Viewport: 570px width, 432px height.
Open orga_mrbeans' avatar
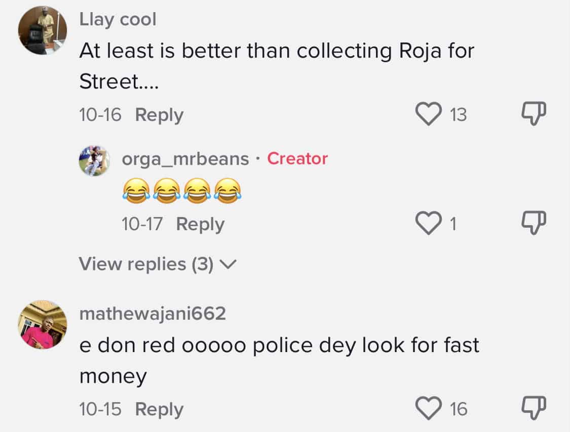94,161
